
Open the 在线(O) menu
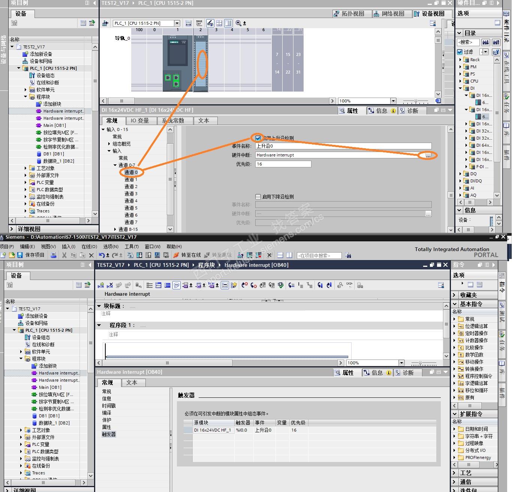[89, 247]
